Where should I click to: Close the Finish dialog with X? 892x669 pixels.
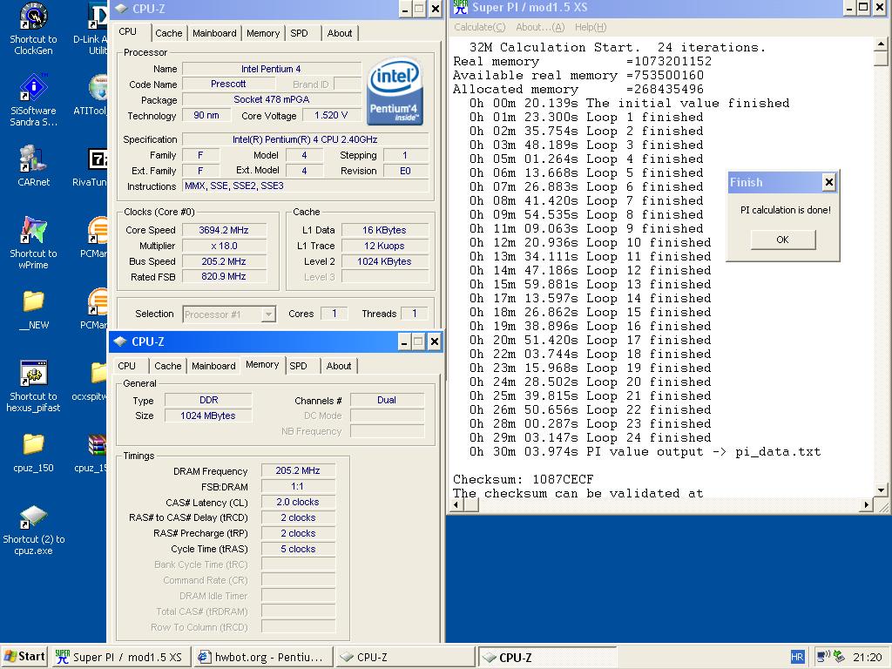[x=829, y=182]
